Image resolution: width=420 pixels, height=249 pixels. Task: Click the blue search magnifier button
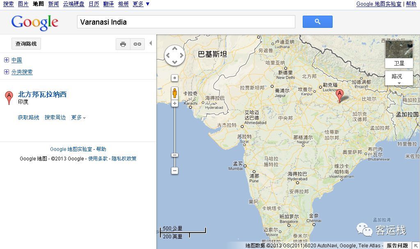(317, 22)
